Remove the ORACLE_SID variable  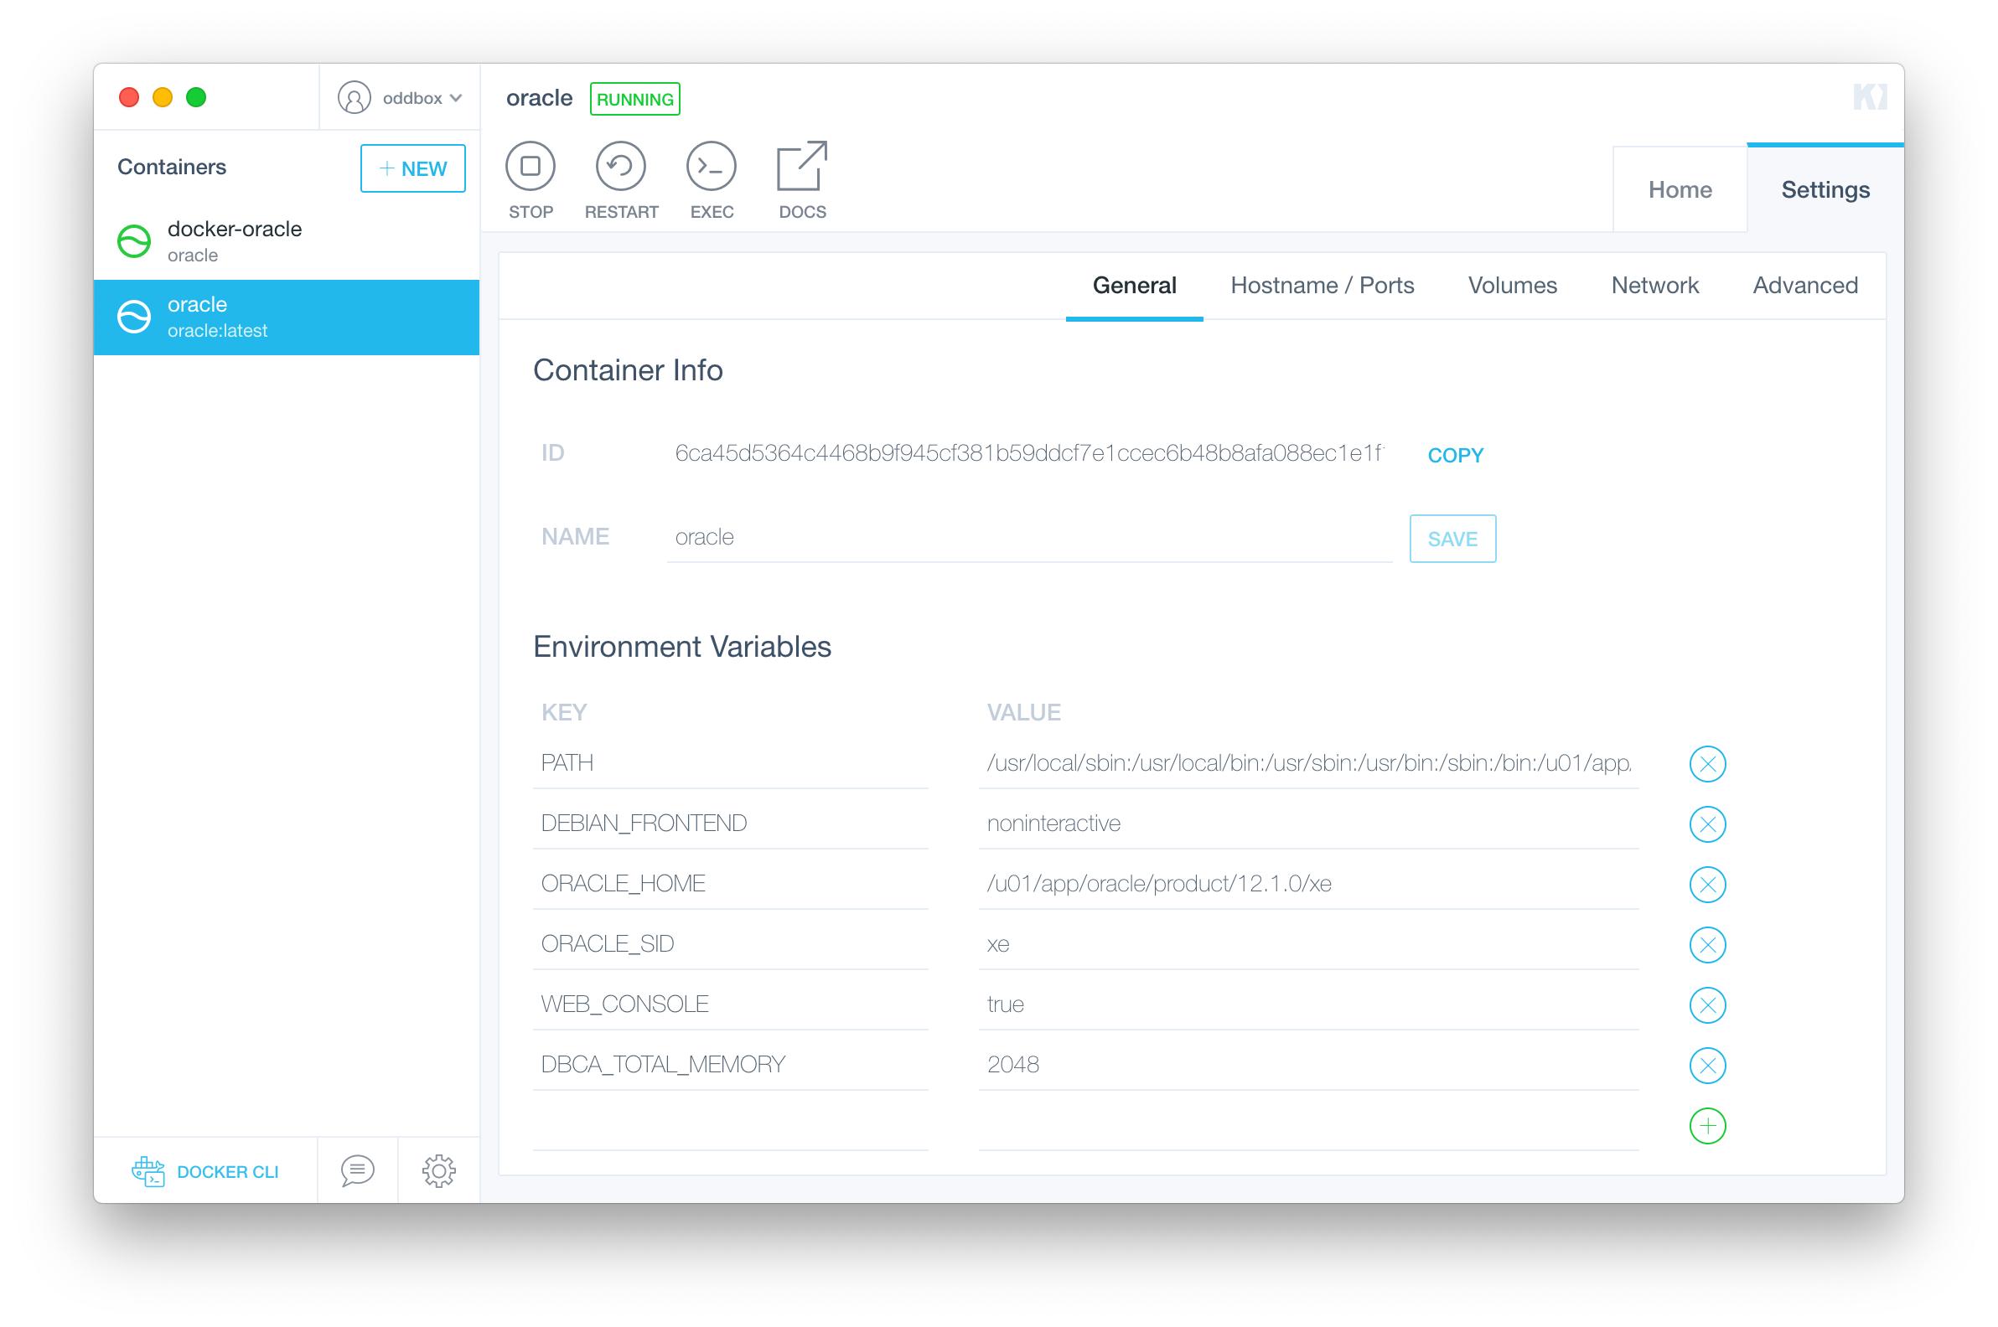click(x=1707, y=944)
